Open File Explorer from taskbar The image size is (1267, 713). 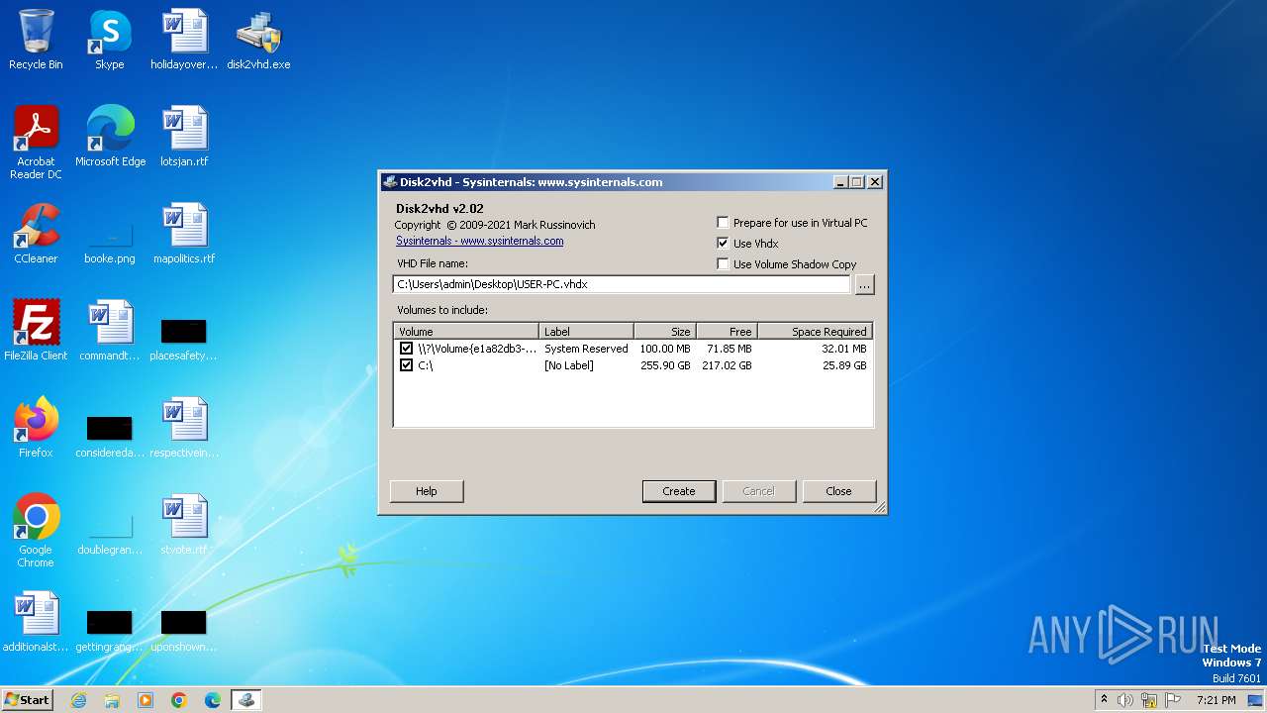tap(112, 700)
